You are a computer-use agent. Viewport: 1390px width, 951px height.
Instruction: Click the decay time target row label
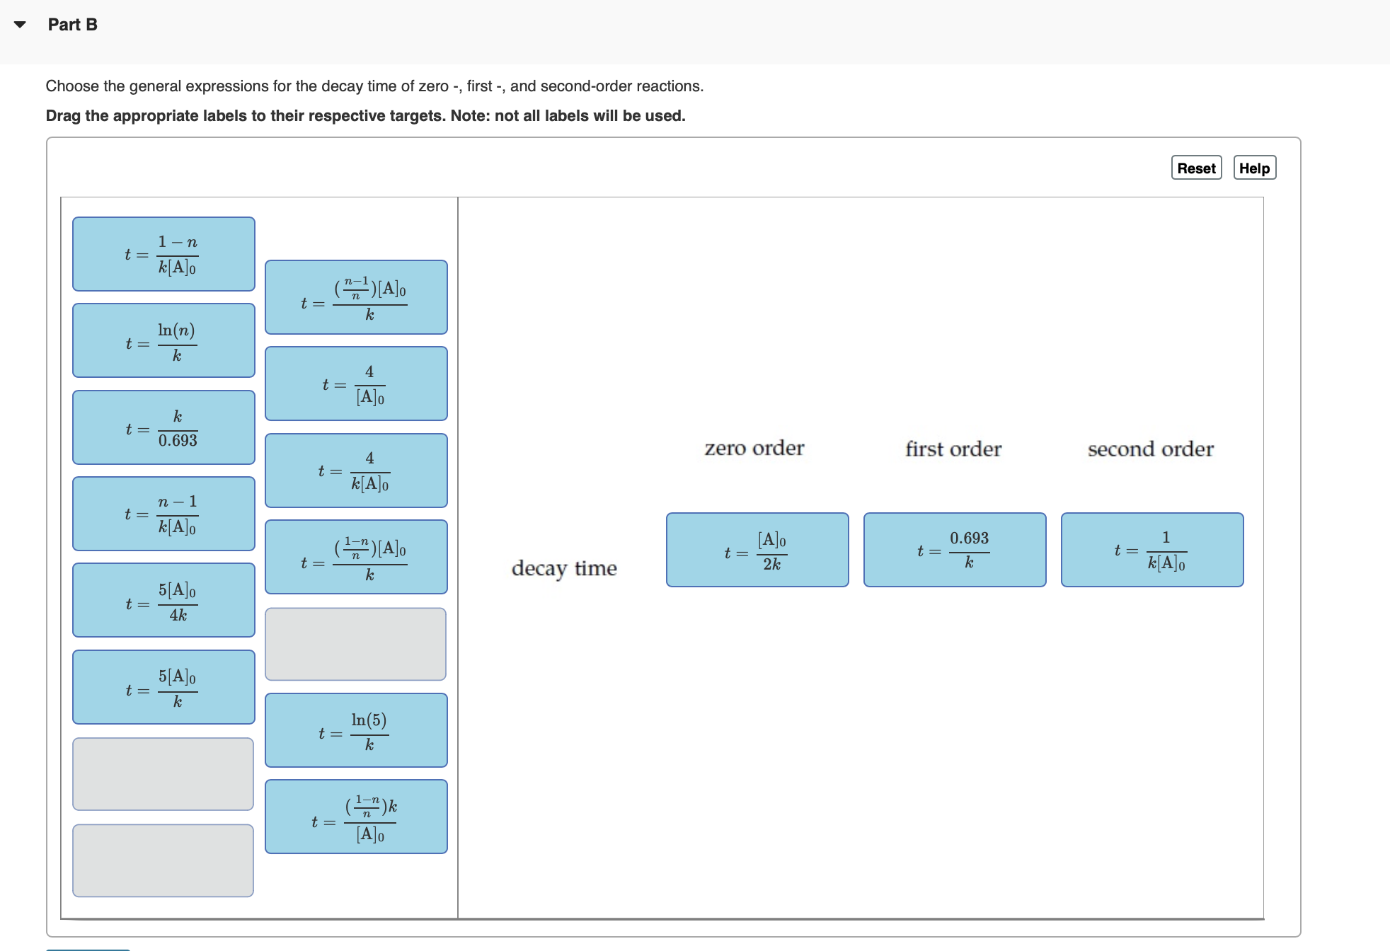coord(564,569)
